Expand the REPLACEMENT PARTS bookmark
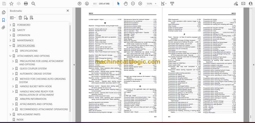Screen dimensions: 255x123 (x=10, y=115)
